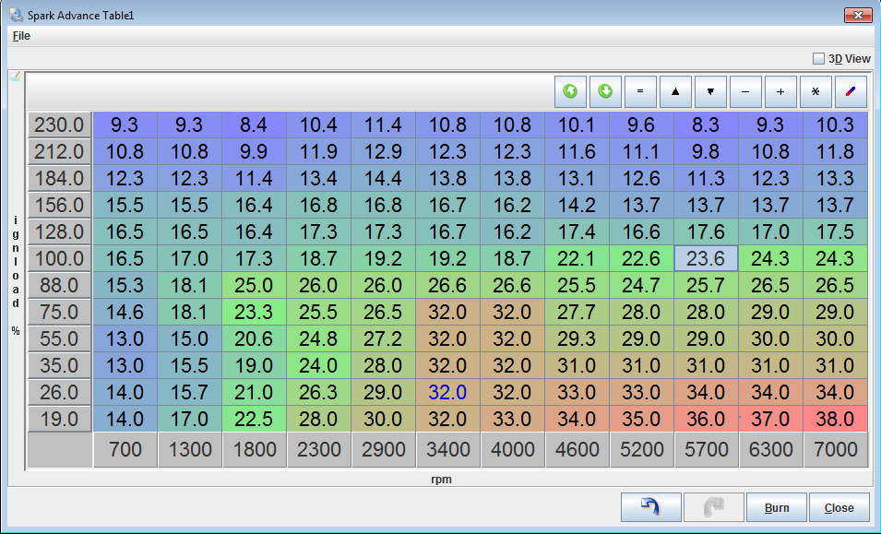Image resolution: width=881 pixels, height=534 pixels.
Task: Click the 7000 rpm column header
Action: click(835, 451)
